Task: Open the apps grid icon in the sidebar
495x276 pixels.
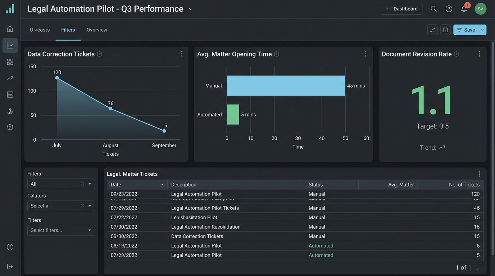Action: 9,61
